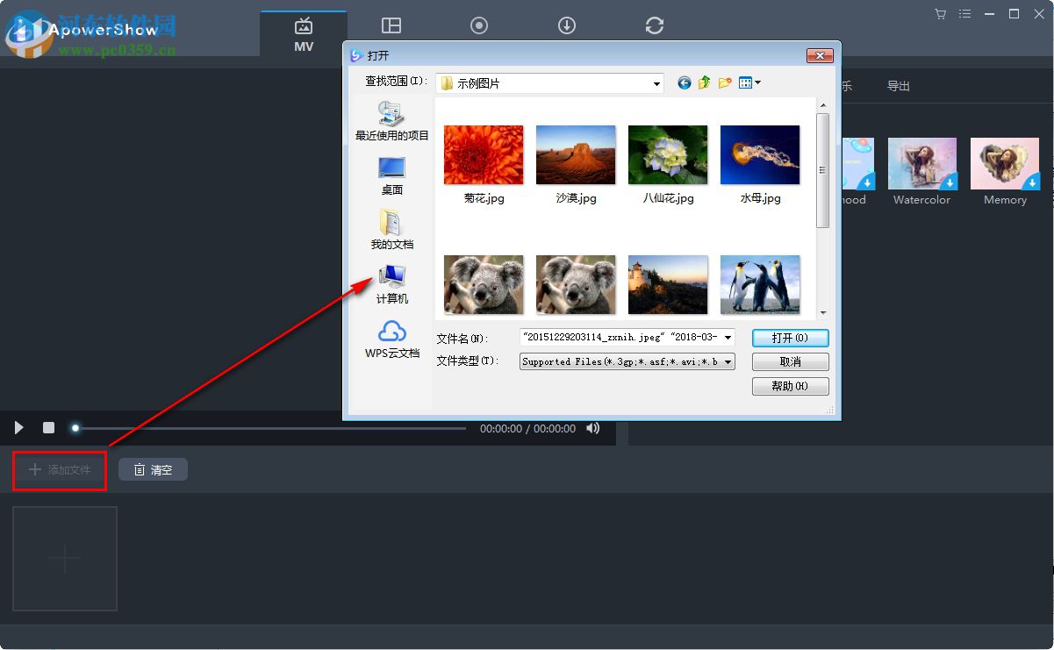The height and width of the screenshot is (650, 1054).
Task: Open the split-screen feature icon
Action: tap(391, 25)
